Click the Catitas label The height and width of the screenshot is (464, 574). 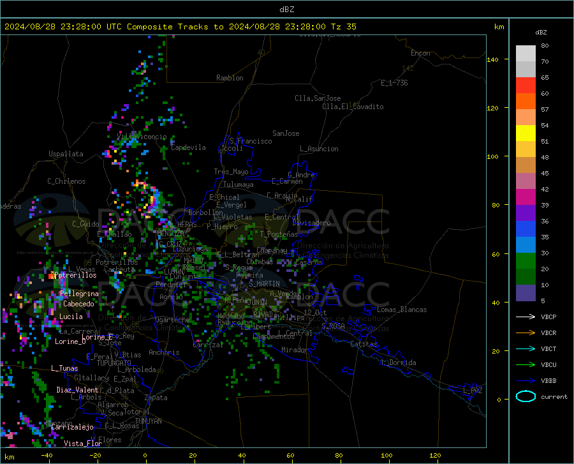tap(364, 344)
